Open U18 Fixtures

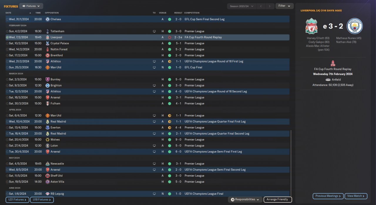pyautogui.click(x=42, y=200)
